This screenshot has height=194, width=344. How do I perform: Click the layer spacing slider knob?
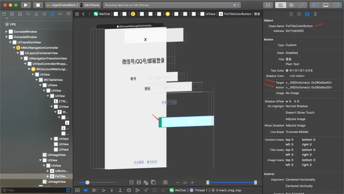[87, 182]
